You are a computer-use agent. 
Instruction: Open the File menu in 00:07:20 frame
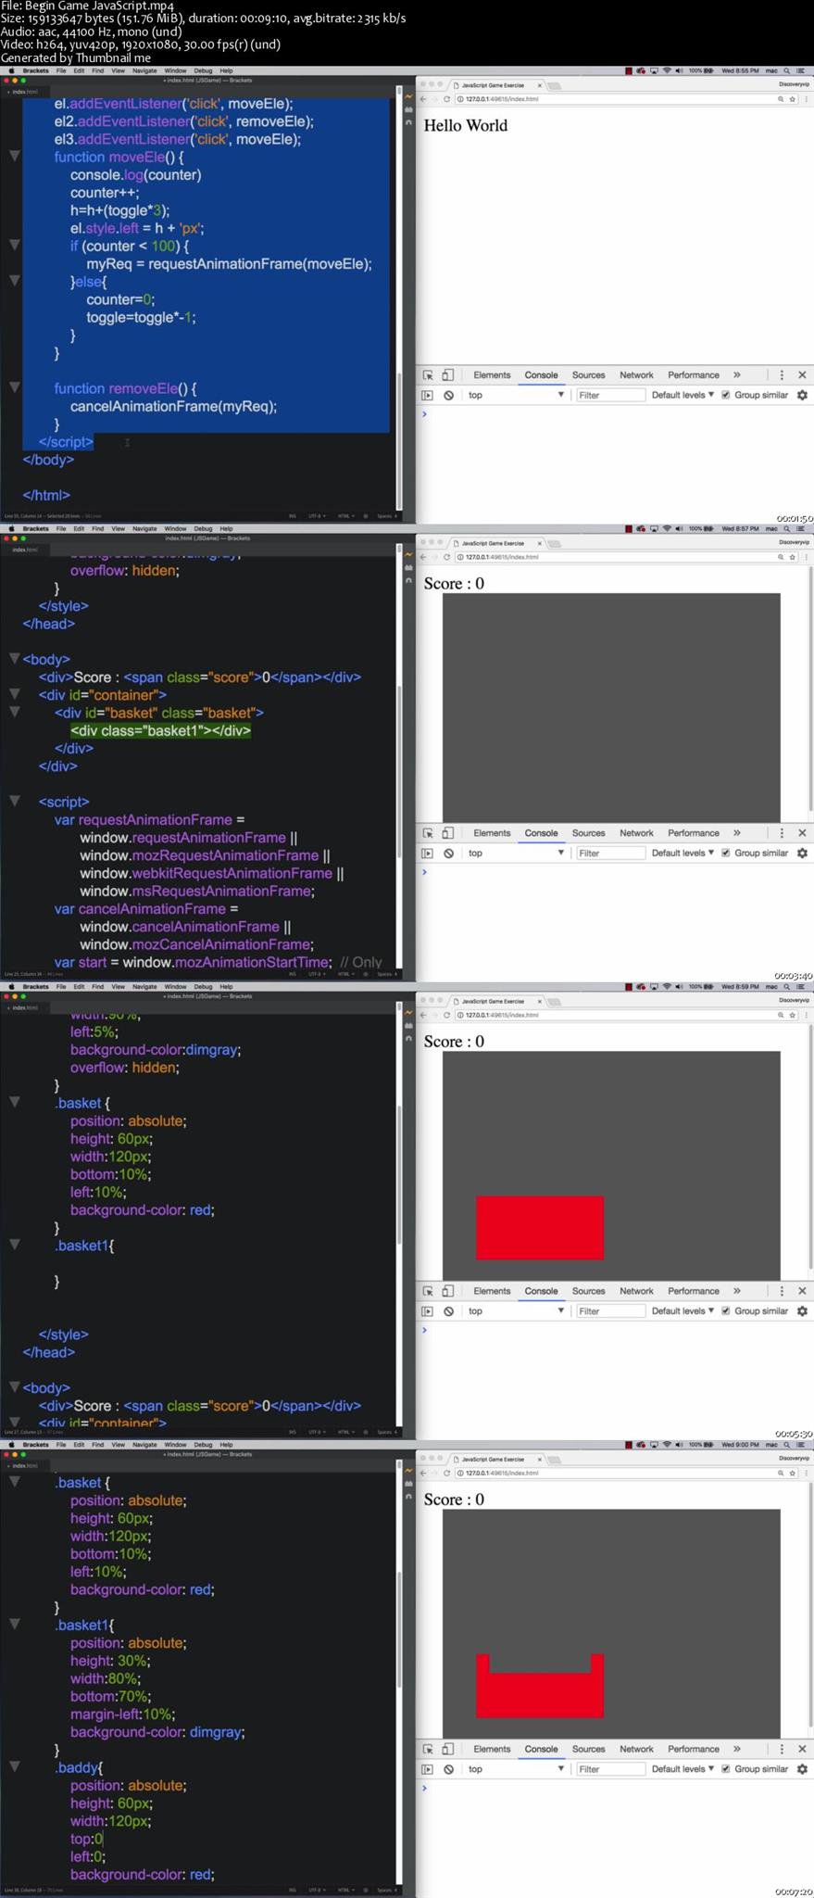[x=61, y=1444]
